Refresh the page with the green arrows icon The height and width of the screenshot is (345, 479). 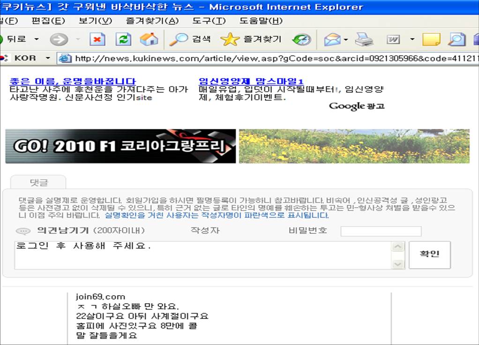(x=123, y=39)
